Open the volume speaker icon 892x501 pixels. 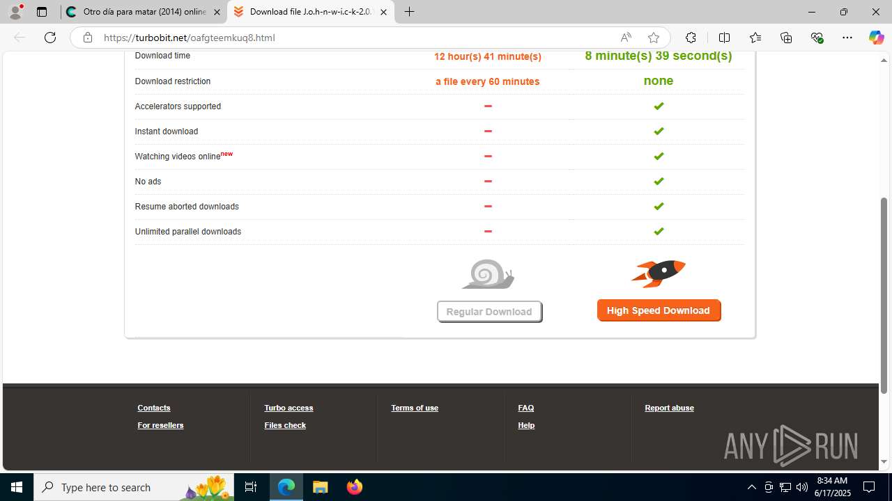(801, 487)
